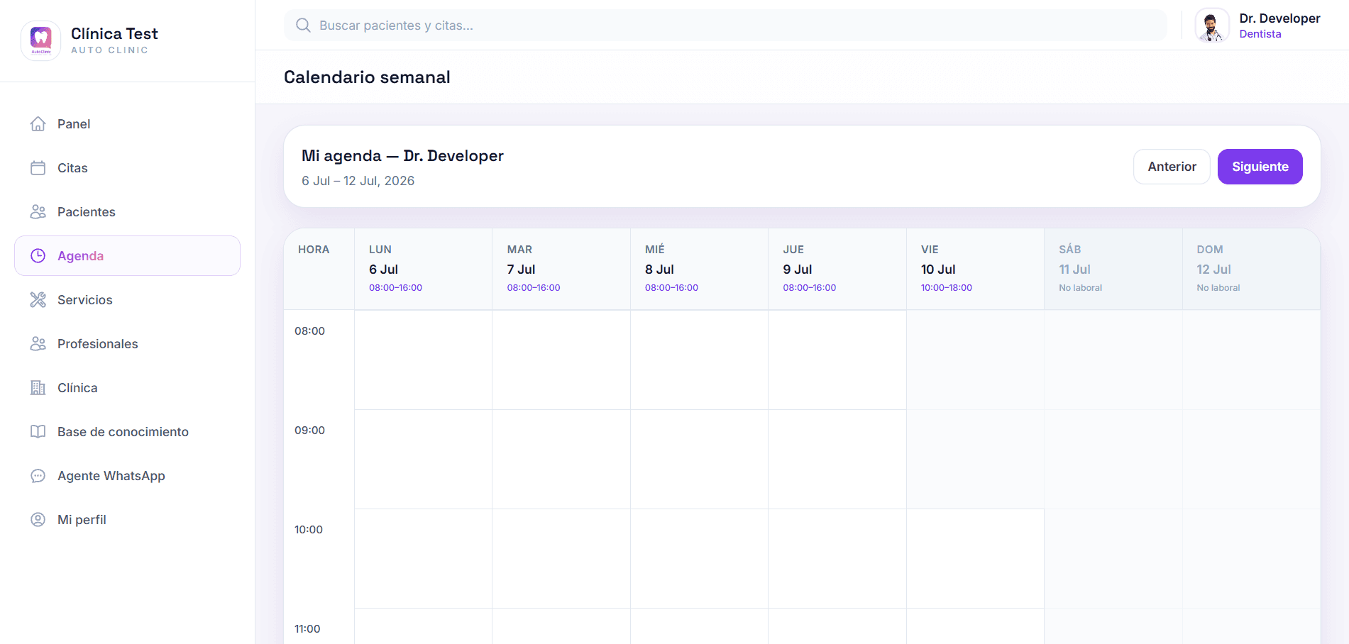The width and height of the screenshot is (1349, 644).
Task: Open Agente WhatsApp page
Action: tap(127, 476)
